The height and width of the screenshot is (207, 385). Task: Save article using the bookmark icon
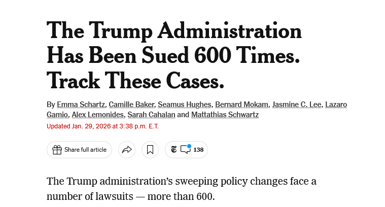pyautogui.click(x=150, y=150)
